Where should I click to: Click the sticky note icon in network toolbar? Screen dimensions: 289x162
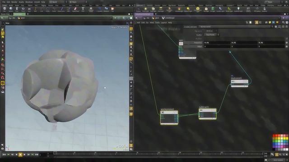pos(270,22)
